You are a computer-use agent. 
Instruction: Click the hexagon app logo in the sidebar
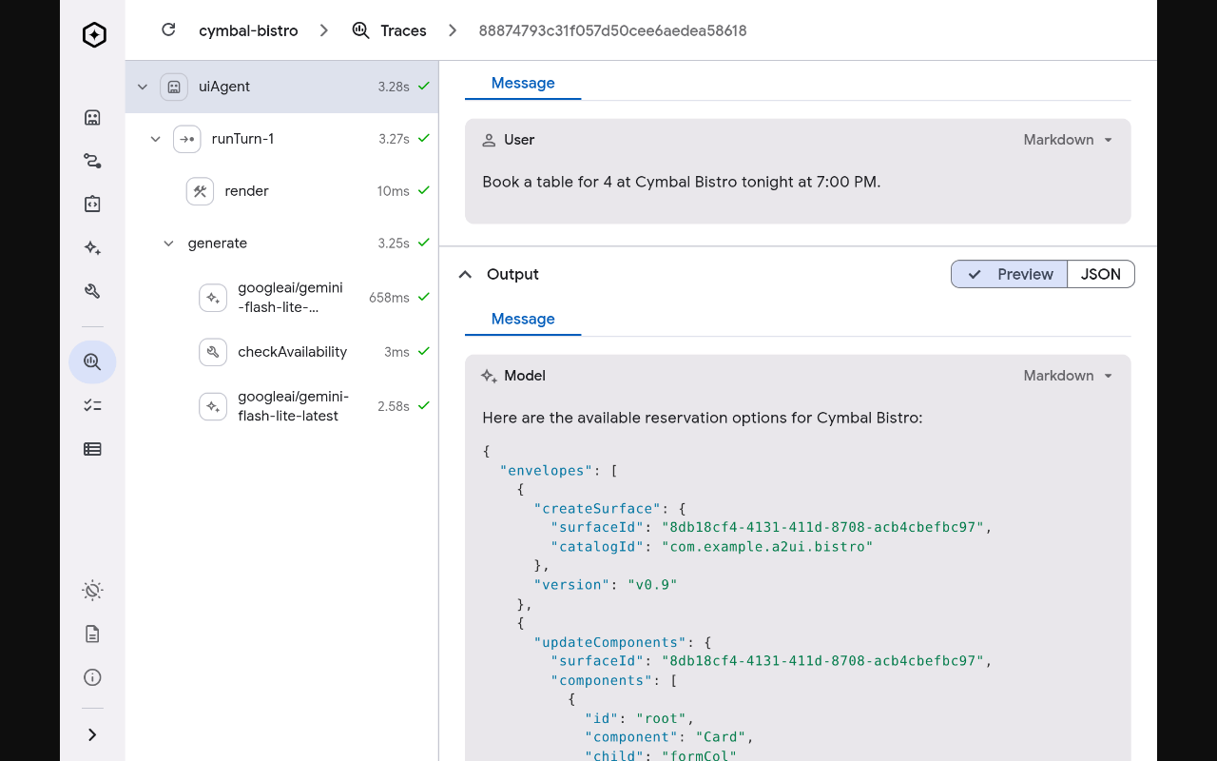coord(94,35)
